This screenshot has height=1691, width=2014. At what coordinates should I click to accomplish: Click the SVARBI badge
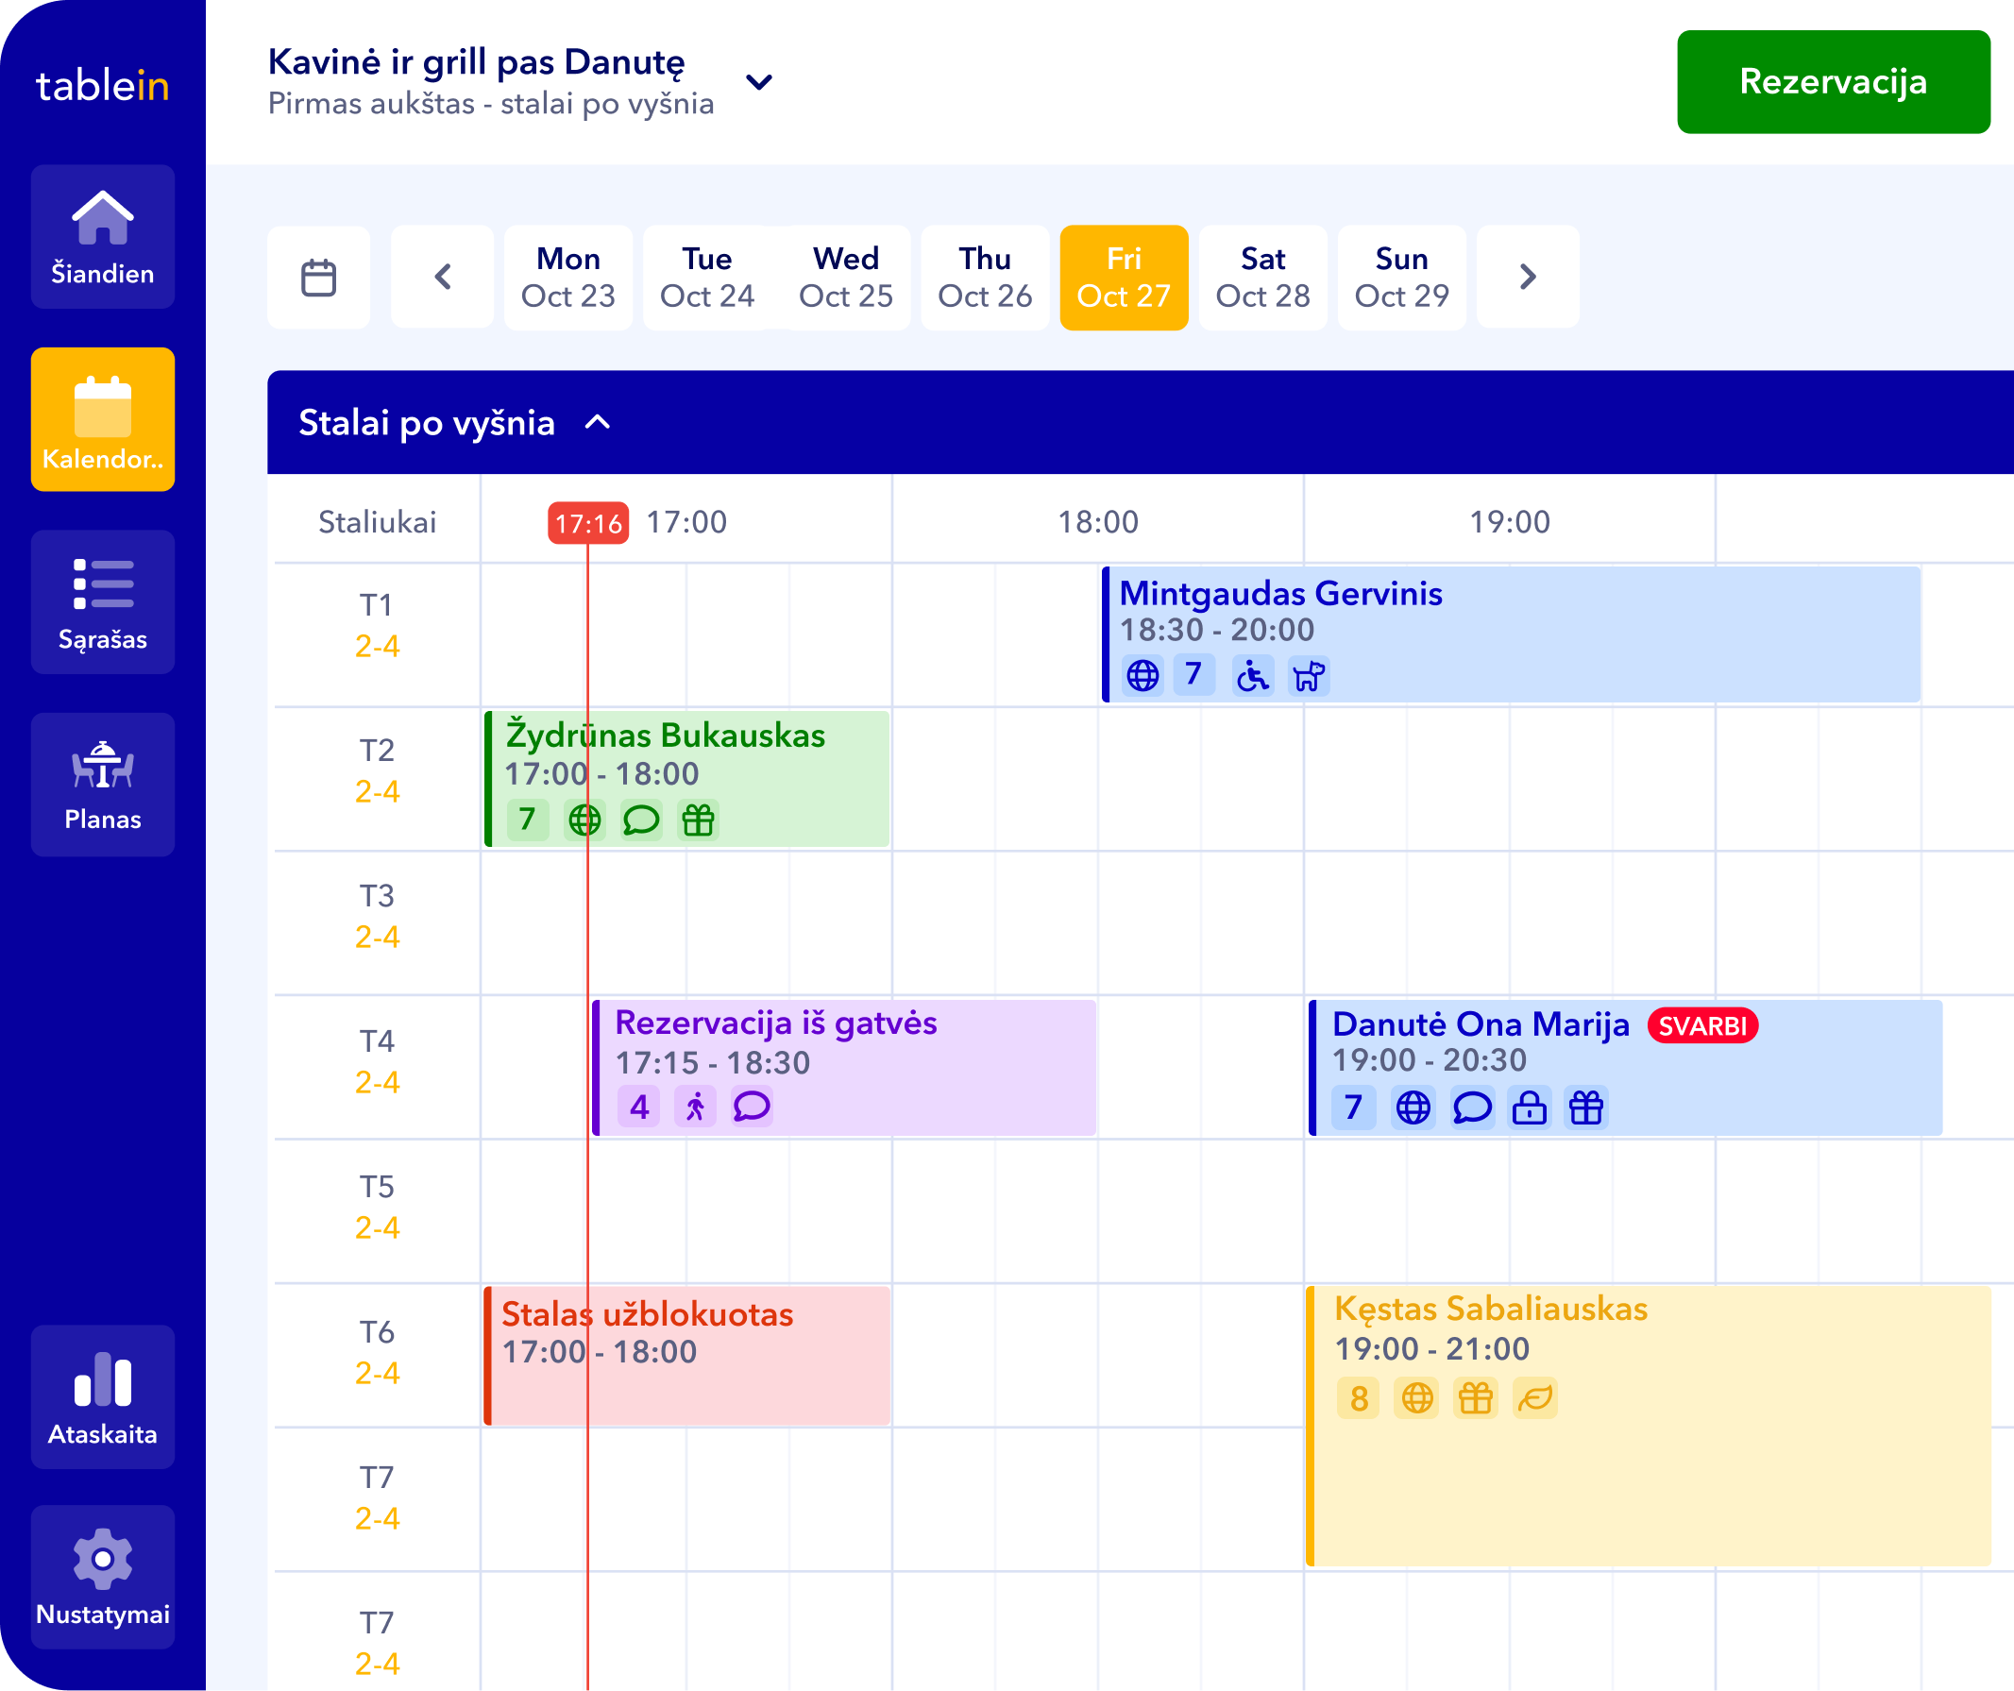pos(1703,1026)
